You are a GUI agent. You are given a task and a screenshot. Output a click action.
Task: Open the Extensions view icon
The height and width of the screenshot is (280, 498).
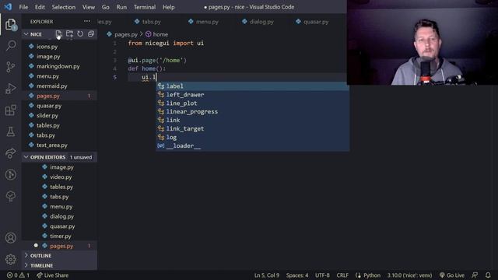point(10,110)
